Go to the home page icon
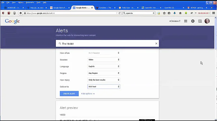Viewport: 217px width, 121px height. point(180,13)
